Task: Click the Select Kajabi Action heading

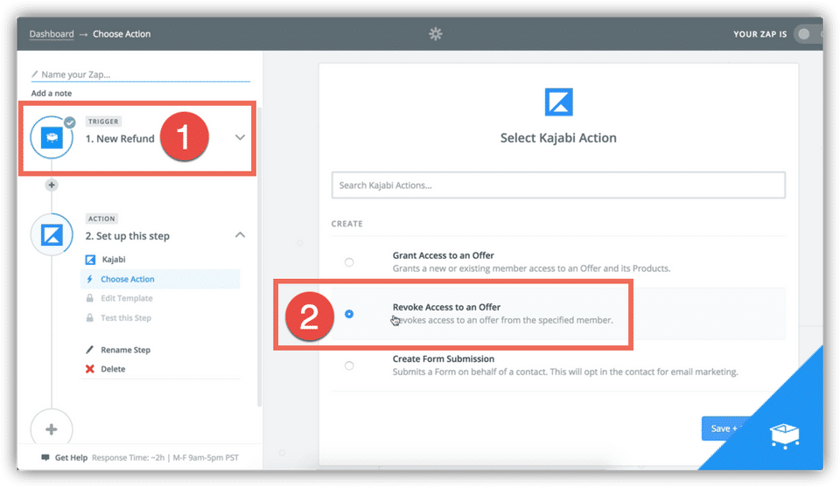Action: click(558, 138)
